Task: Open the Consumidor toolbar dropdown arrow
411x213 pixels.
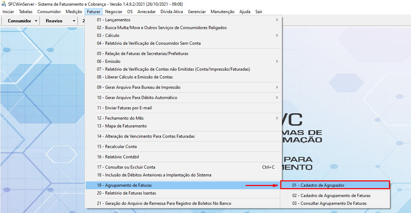Action: (36, 21)
